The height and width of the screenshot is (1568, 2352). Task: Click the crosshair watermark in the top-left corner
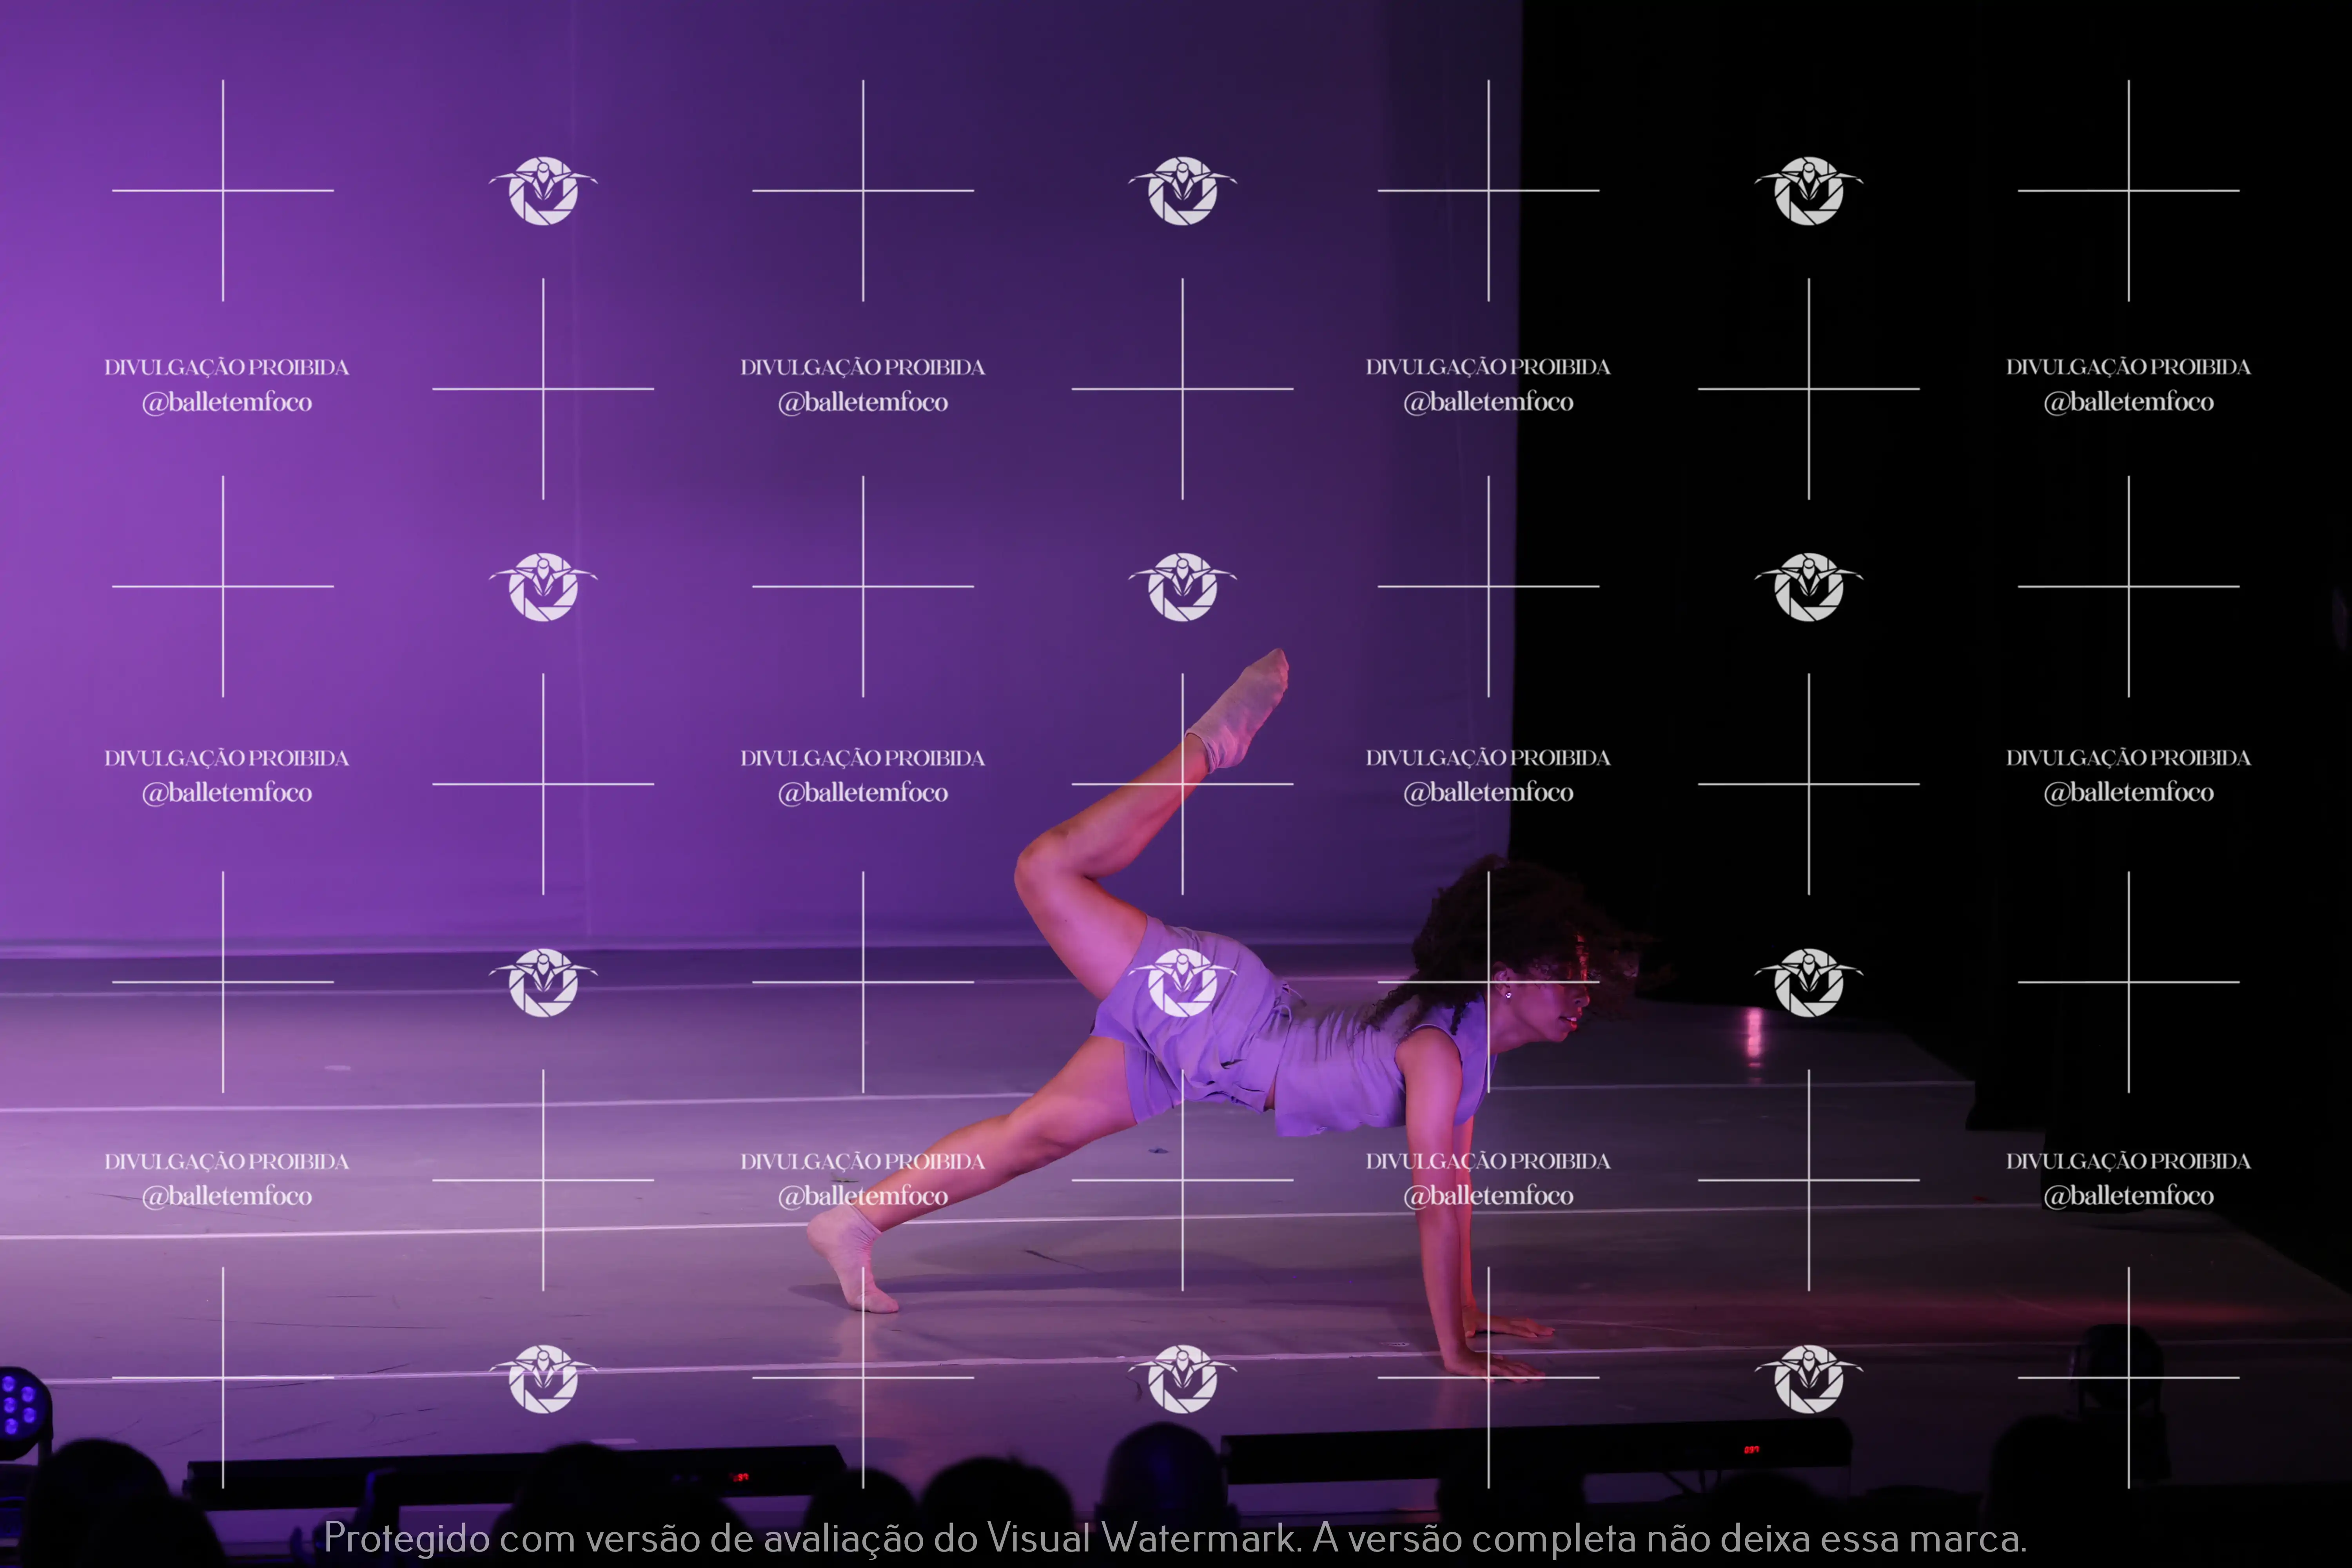[223, 190]
